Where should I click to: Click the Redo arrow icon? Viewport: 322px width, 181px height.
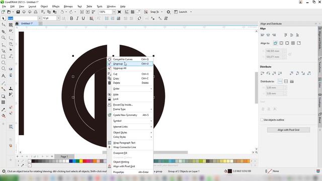[x=71, y=12]
